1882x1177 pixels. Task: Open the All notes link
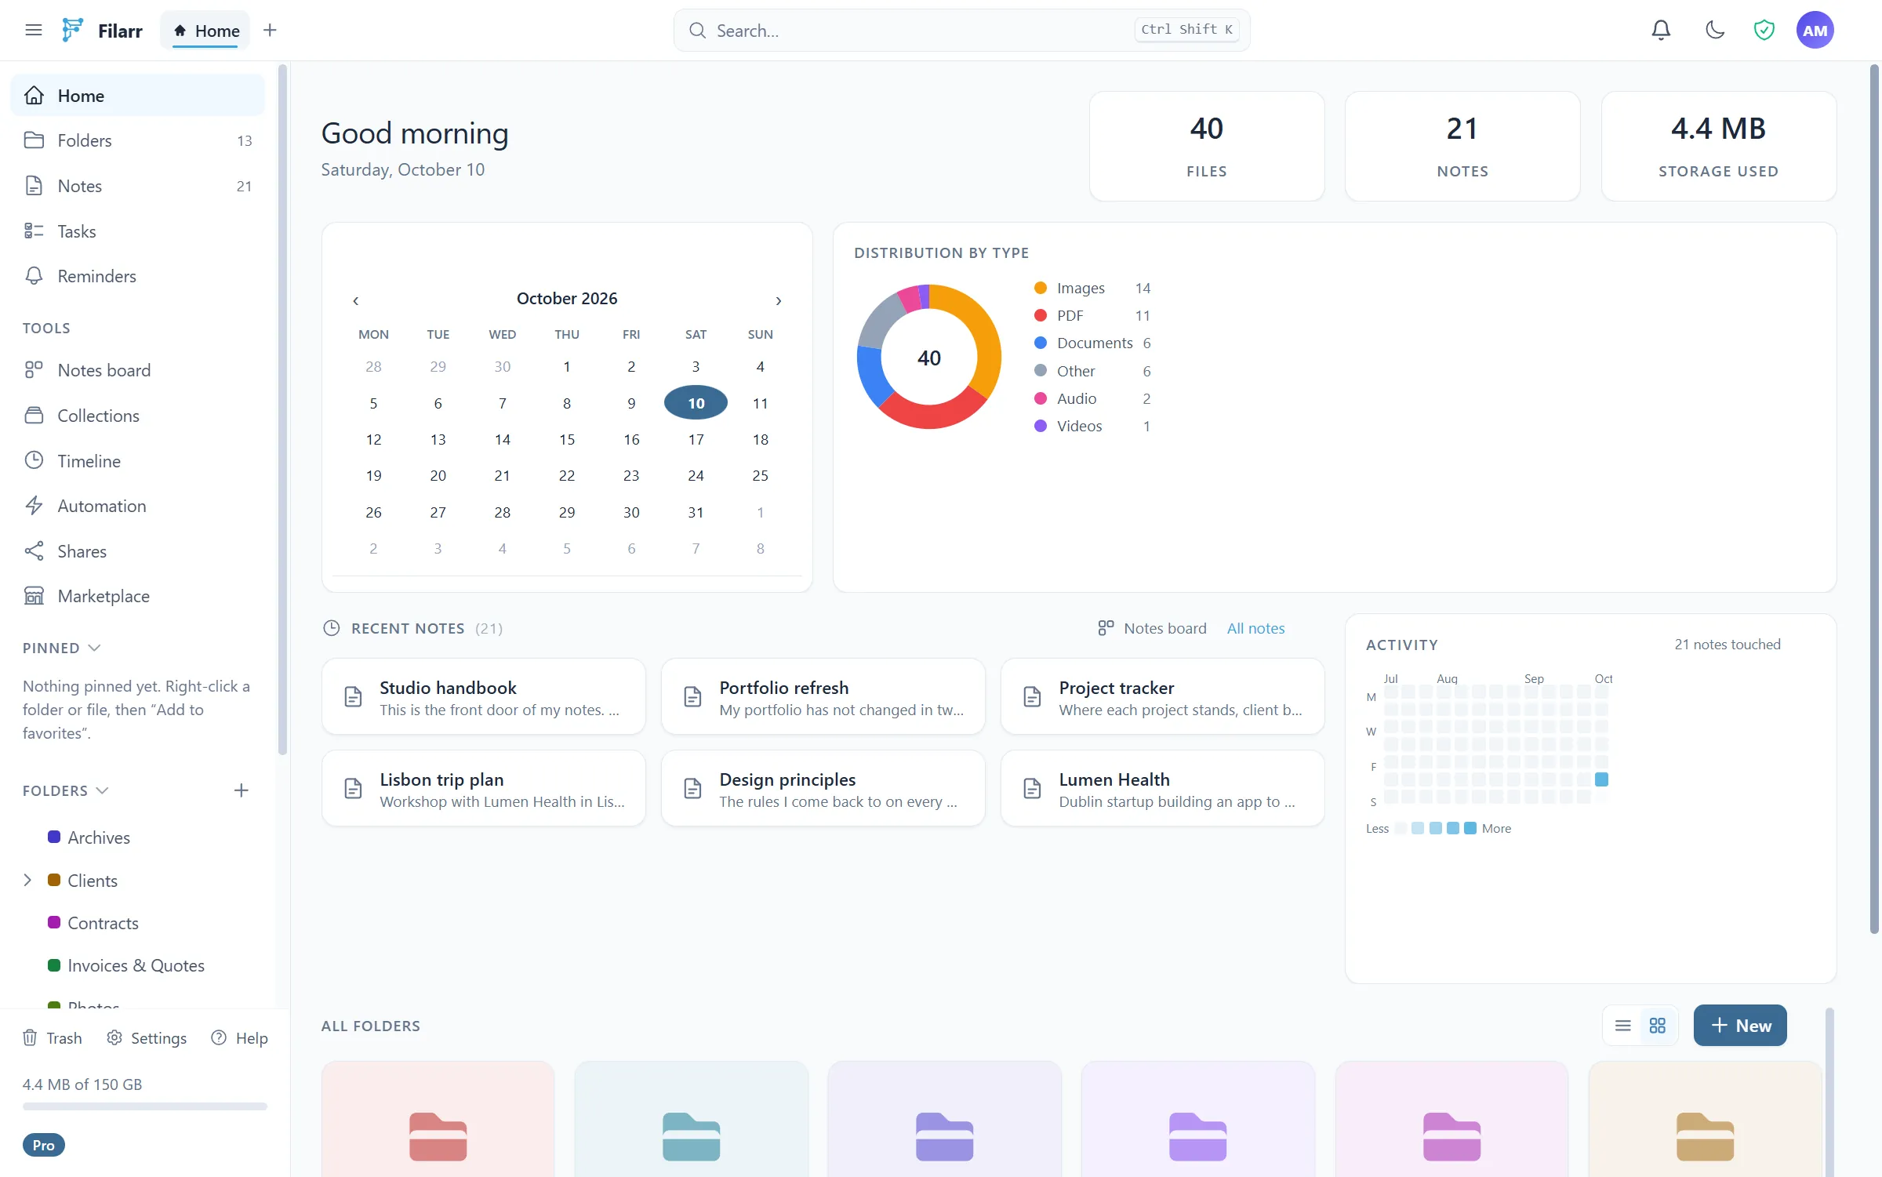tap(1255, 628)
